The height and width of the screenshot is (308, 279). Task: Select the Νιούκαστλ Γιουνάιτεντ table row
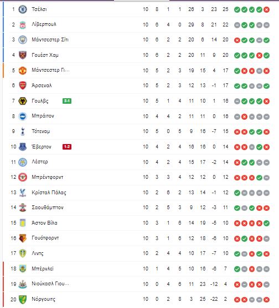click(139, 284)
